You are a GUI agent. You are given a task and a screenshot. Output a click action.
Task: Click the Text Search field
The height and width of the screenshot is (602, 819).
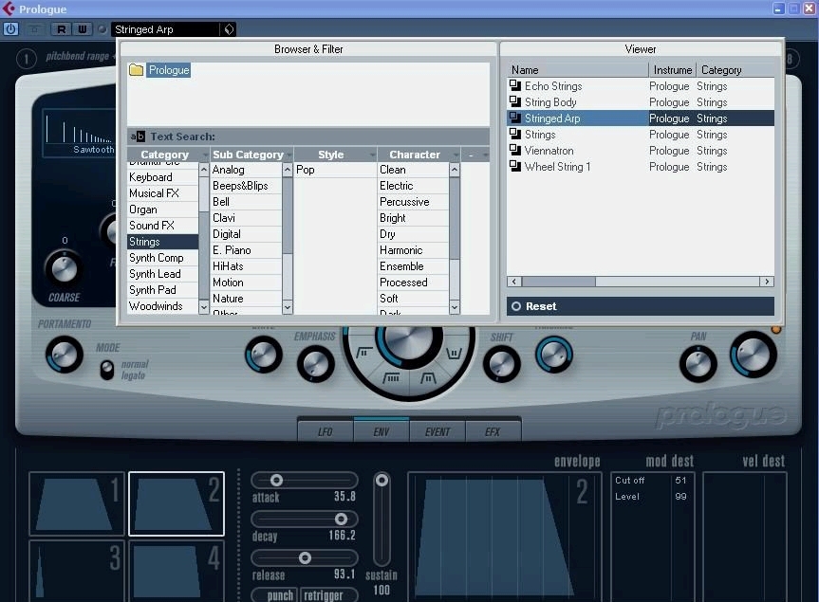[x=308, y=137]
